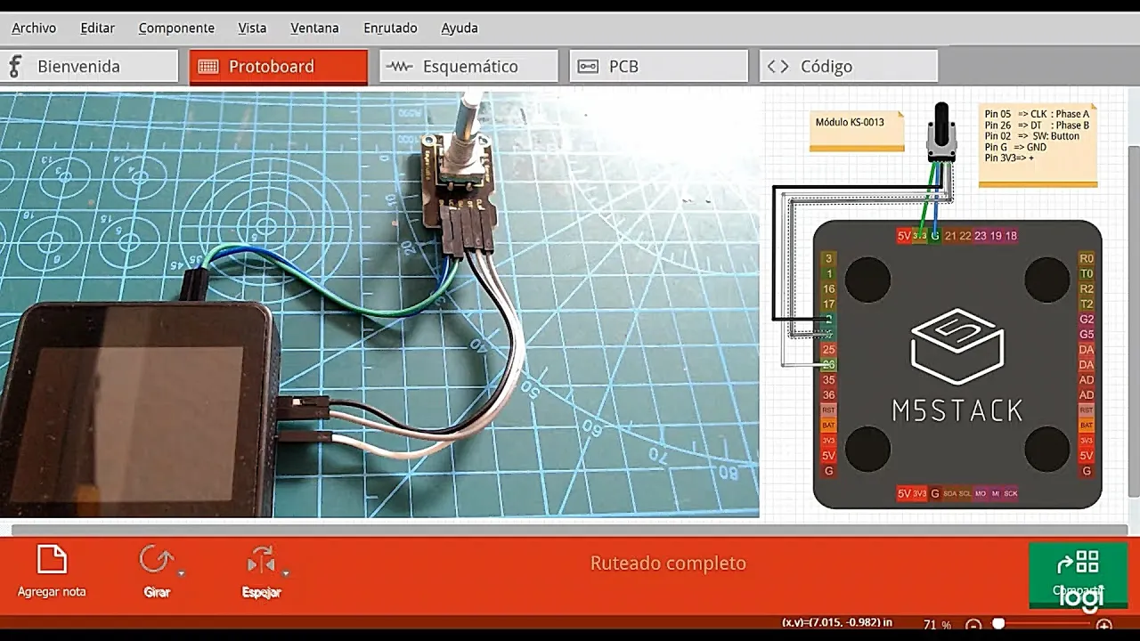Image resolution: width=1140 pixels, height=641 pixels.
Task: Open the Archivo menu
Action: click(x=34, y=28)
